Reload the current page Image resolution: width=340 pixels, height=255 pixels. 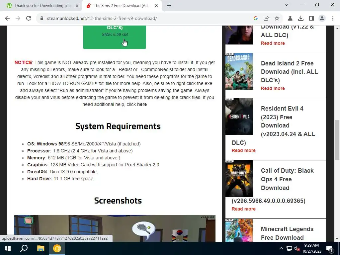[29, 19]
